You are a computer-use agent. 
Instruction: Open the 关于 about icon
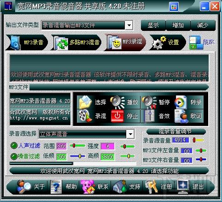24,187
